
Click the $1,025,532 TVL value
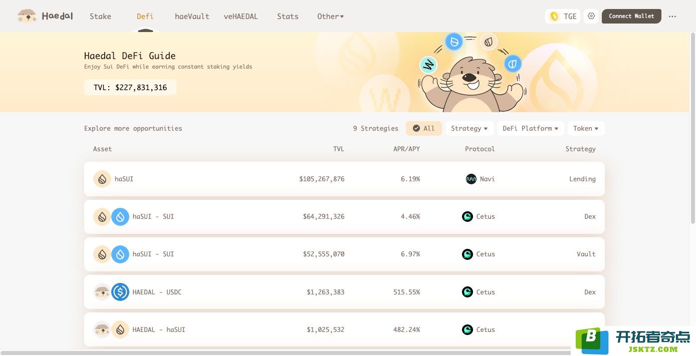pos(326,329)
